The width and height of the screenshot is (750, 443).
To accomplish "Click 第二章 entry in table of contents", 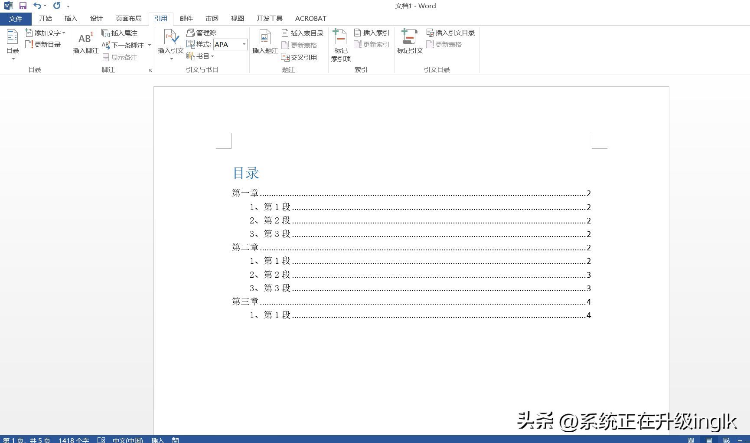I will (x=411, y=247).
